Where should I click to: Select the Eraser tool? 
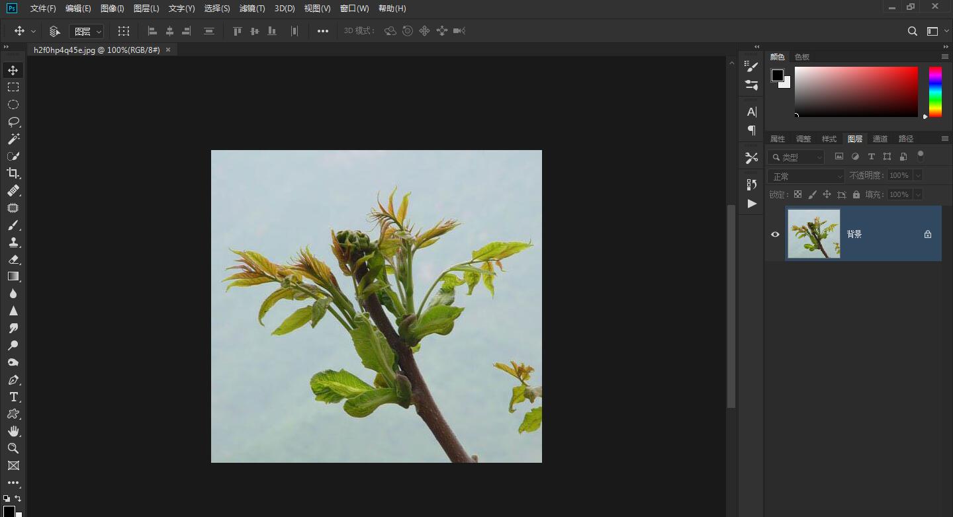click(x=13, y=259)
